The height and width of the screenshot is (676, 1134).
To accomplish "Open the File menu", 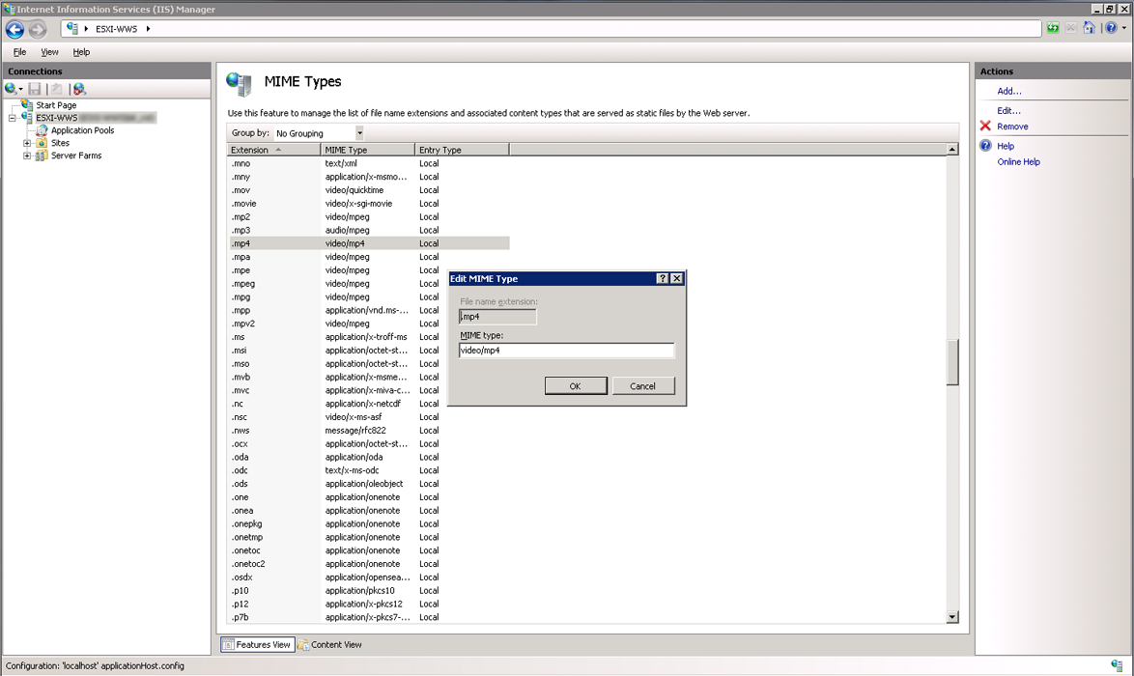I will 19,52.
